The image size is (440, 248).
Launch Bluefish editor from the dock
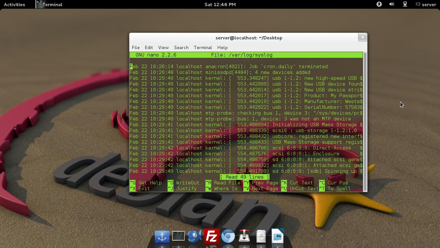195,236
